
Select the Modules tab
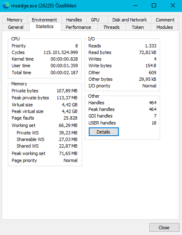(165, 27)
